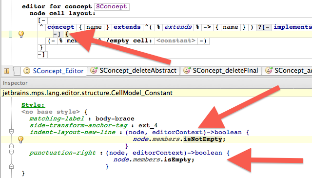
Task: Click the SConcept concept reference
Action: point(112,6)
